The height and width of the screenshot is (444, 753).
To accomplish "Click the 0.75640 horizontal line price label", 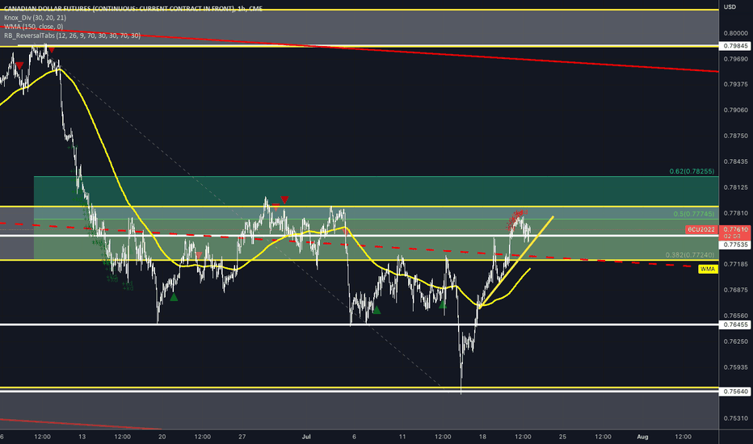I will click(735, 392).
